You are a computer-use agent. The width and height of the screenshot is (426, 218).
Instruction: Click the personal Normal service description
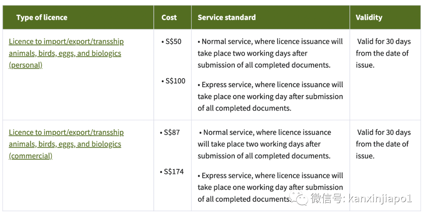270,53
